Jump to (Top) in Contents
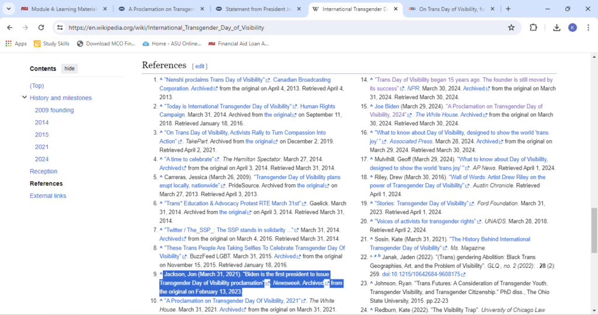 37,86
